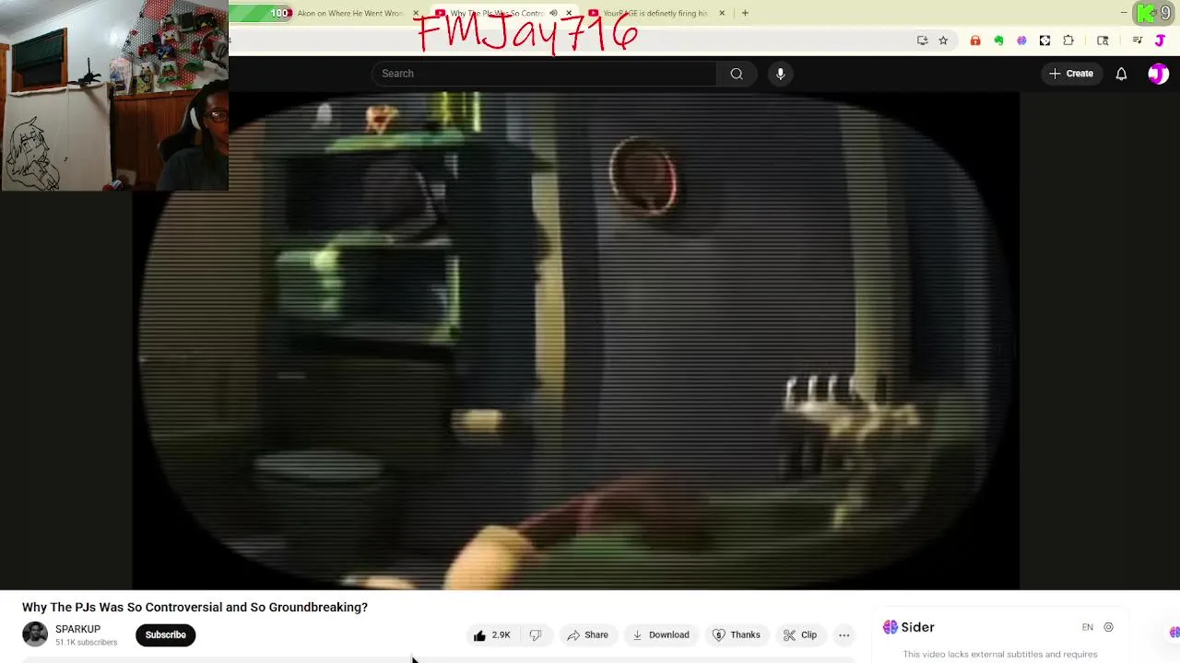This screenshot has height=663, width=1180.
Task: Close the YourRAGE tab
Action: [722, 13]
